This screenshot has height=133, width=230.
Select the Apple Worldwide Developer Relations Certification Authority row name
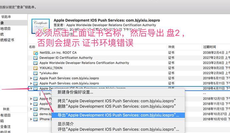[x=84, y=63]
